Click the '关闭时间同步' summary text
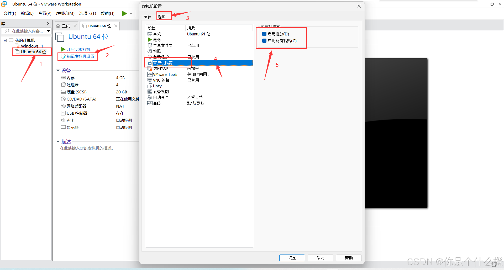The height and width of the screenshot is (270, 504). coord(199,74)
